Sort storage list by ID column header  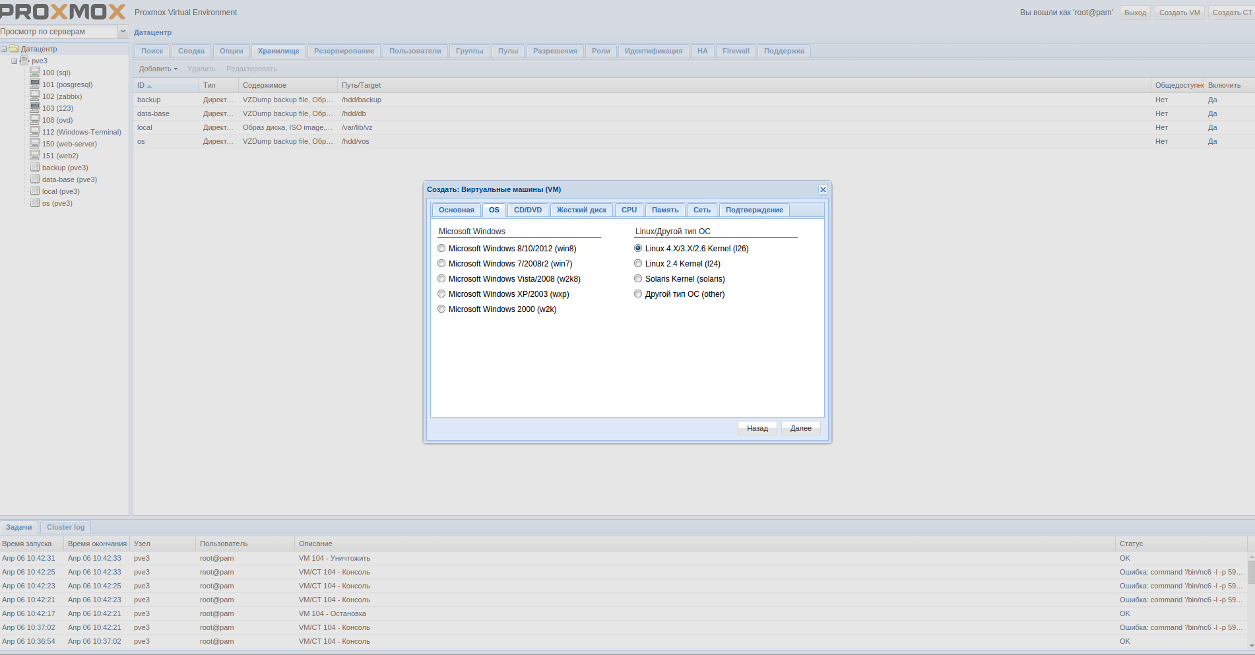[165, 85]
